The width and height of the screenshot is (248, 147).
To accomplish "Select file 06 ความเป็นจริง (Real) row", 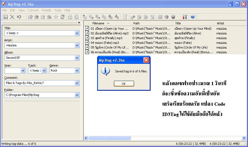I will coord(110,52).
